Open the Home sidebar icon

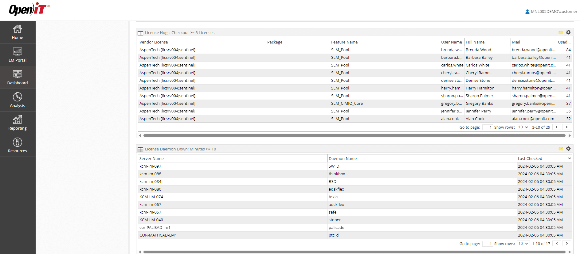(x=18, y=32)
